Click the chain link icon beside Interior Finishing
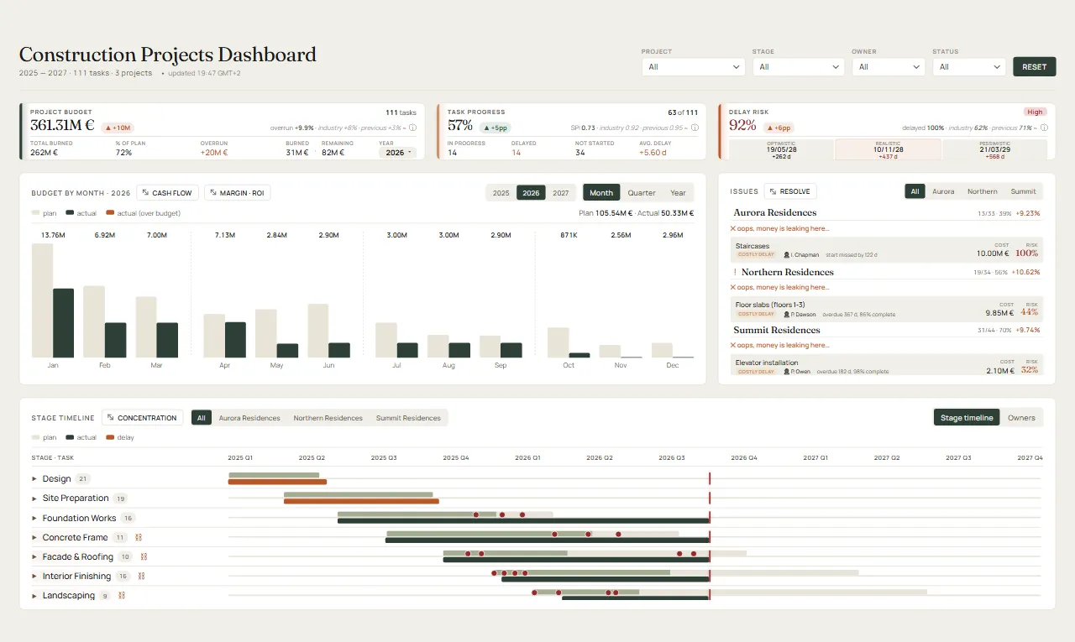Screen dimensions: 1075x642 141,576
